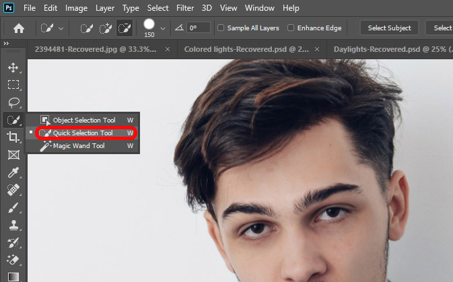Click the brush angle icon
453x282 pixels.
click(180, 28)
